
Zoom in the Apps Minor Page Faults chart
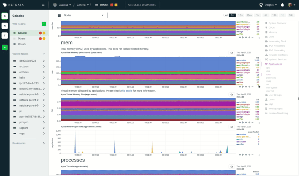(x=249, y=155)
